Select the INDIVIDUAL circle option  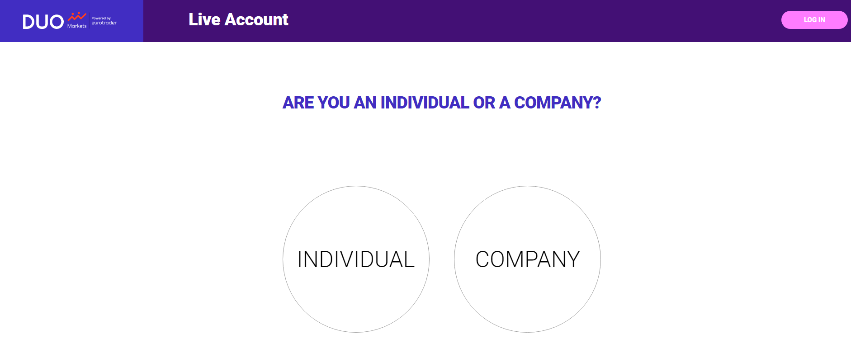pos(356,259)
